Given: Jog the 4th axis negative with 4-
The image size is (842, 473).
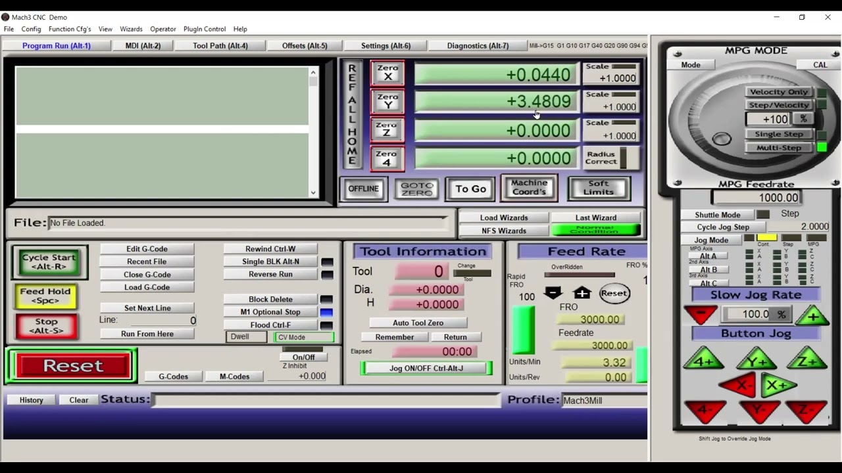Looking at the screenshot, I should pyautogui.click(x=704, y=412).
